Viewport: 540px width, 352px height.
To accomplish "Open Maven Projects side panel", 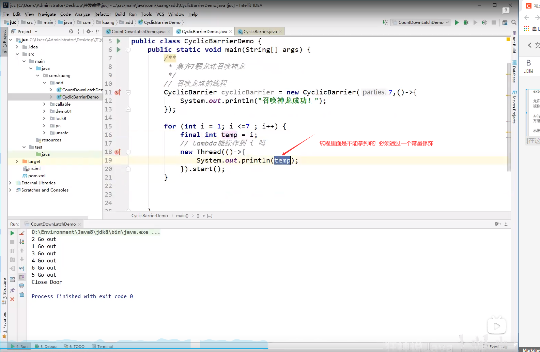I will click(x=514, y=107).
